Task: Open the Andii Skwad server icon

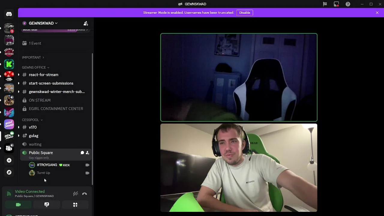Action: [x=9, y=124]
